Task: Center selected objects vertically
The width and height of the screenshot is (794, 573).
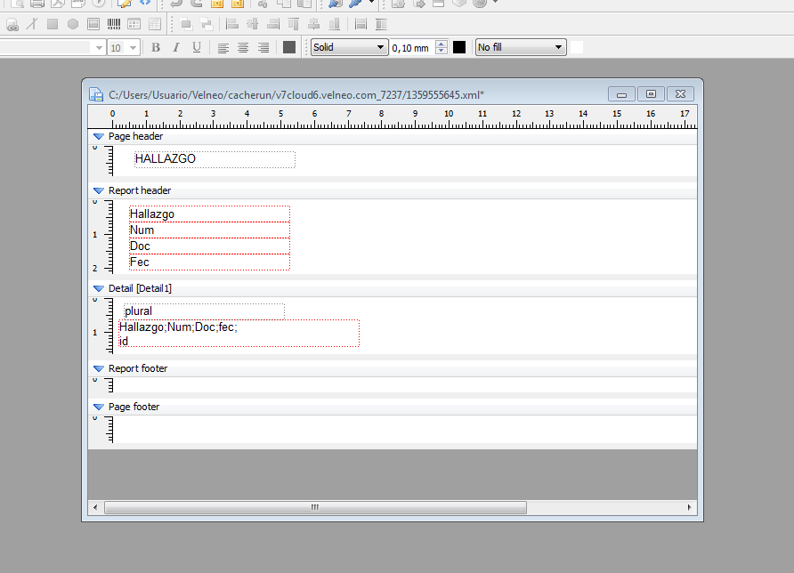Action: [314, 24]
